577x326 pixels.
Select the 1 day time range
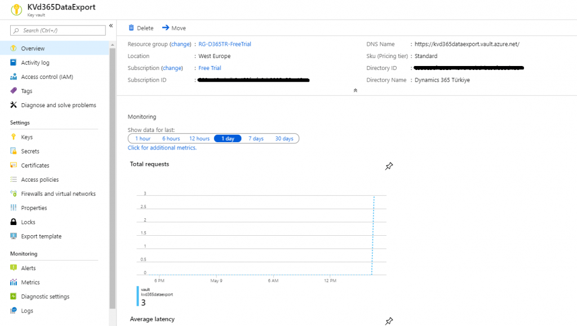(228, 139)
